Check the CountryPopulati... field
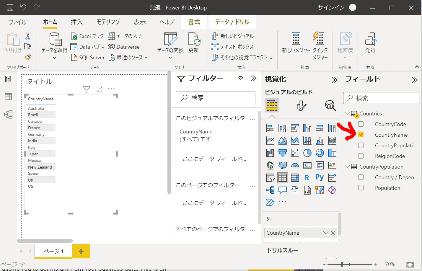 361,145
